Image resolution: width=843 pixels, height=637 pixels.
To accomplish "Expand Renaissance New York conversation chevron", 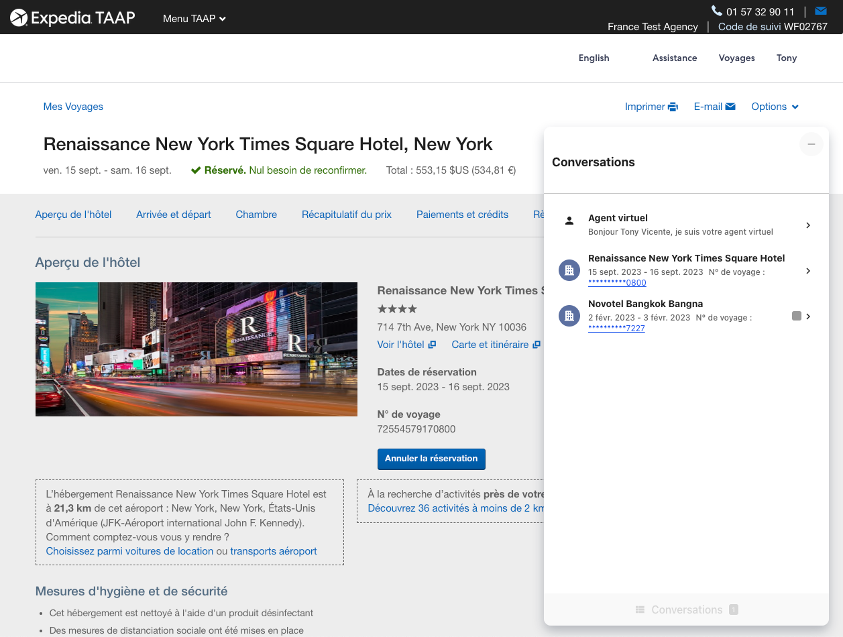I will [808, 271].
